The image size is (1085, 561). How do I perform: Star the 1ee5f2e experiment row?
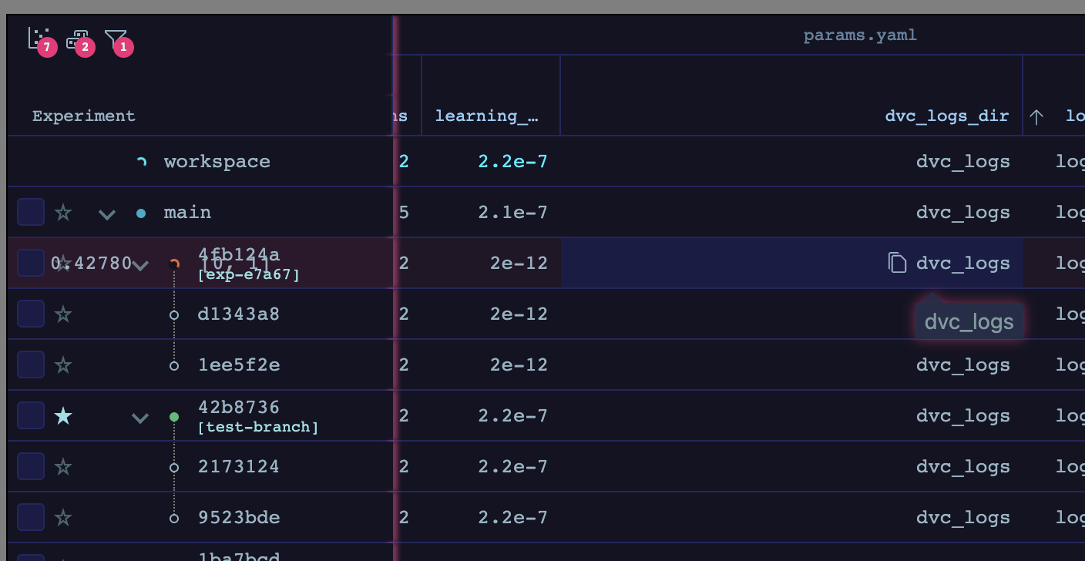63,364
